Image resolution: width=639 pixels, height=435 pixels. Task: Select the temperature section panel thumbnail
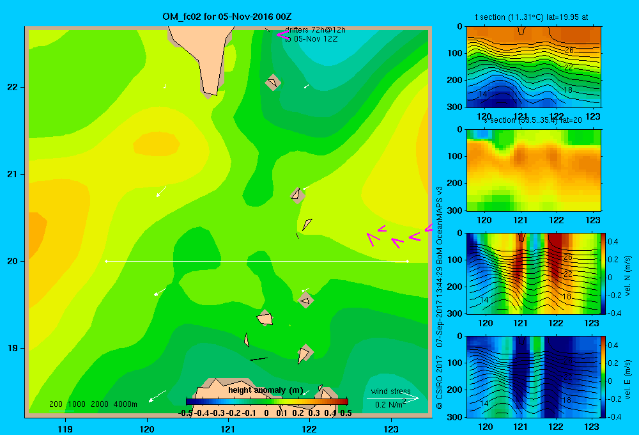coord(534,67)
